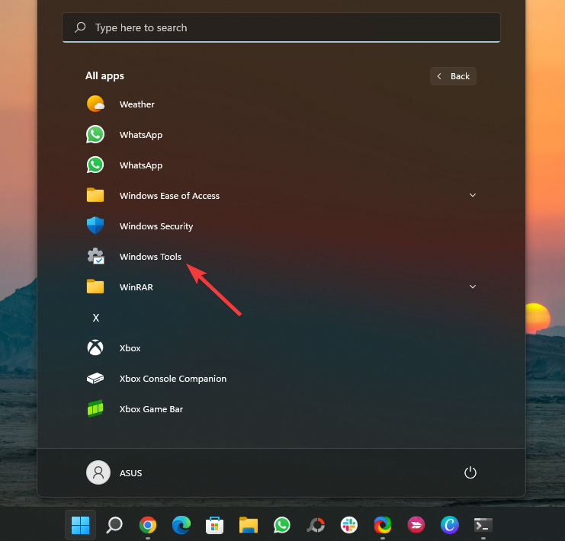
Task: Expand the WinRAR folder chevron
Action: coord(473,287)
